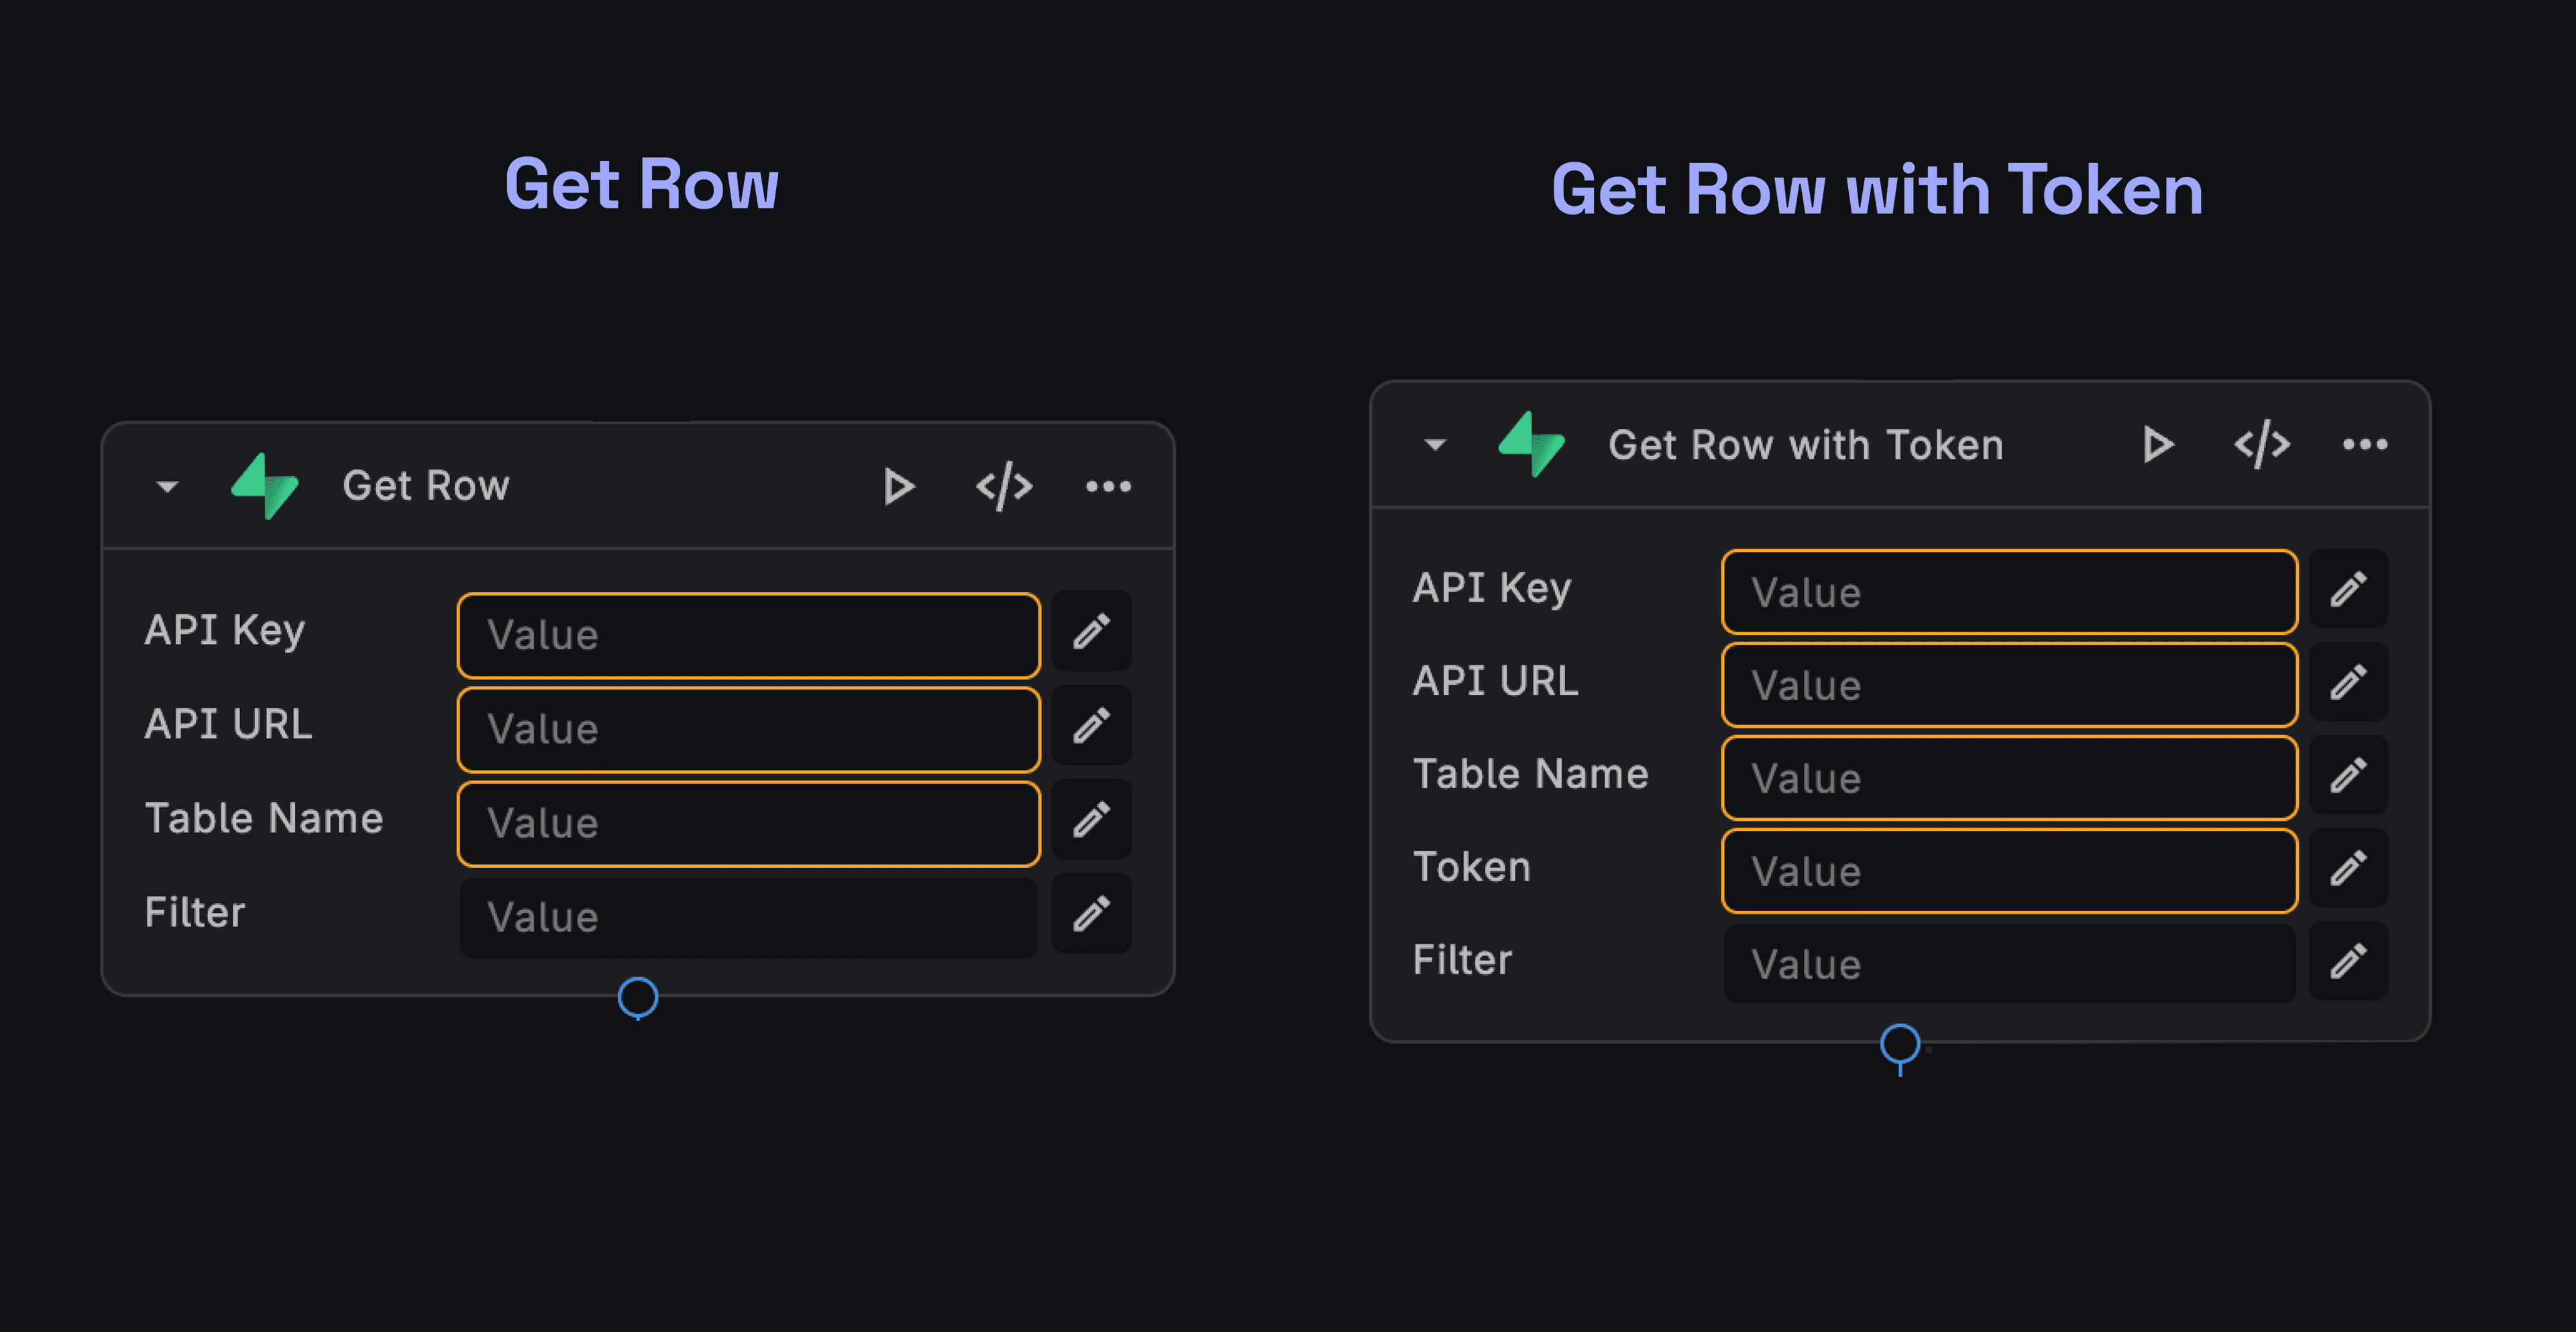The height and width of the screenshot is (1332, 2576).
Task: Click the output connector below Get Row node
Action: click(x=637, y=997)
